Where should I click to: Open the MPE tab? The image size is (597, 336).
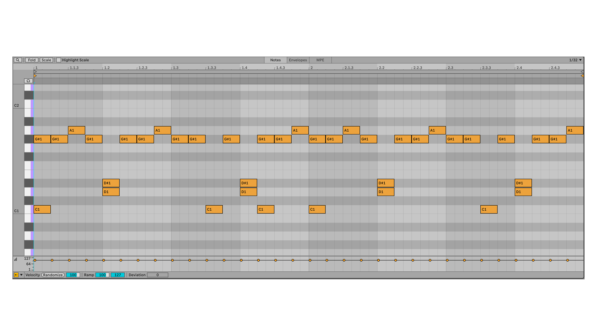320,60
